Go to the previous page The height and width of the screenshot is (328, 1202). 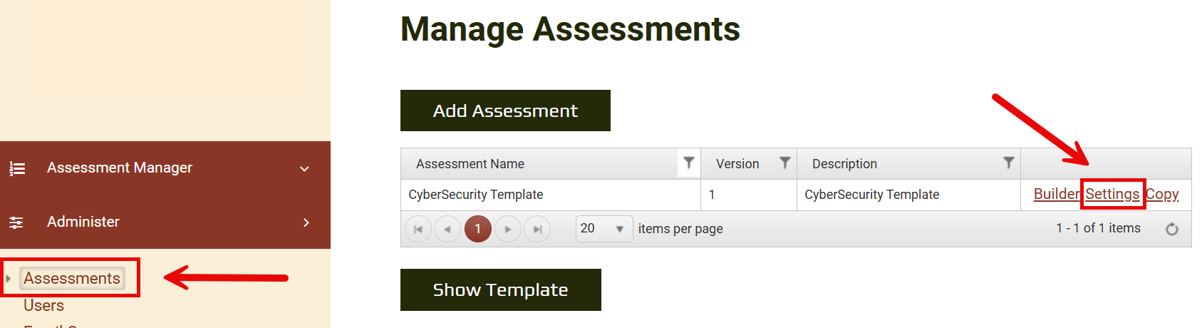point(447,229)
